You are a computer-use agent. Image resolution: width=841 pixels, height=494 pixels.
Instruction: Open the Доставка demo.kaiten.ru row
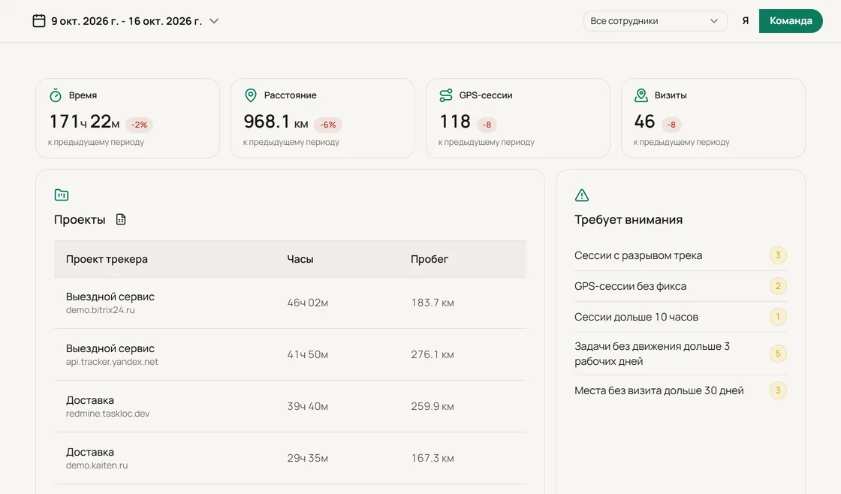(x=290, y=458)
